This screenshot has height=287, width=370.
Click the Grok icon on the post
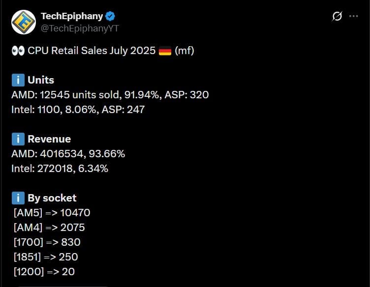(337, 16)
